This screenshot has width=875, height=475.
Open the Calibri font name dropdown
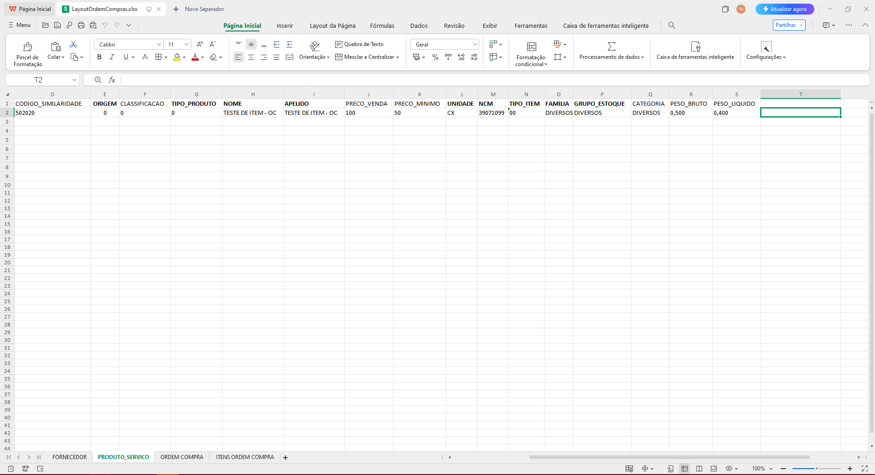[159, 44]
